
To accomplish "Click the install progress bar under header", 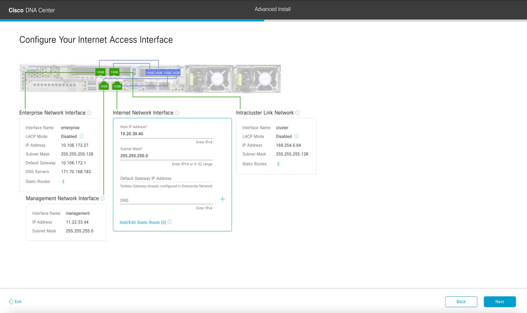I will point(132,20).
